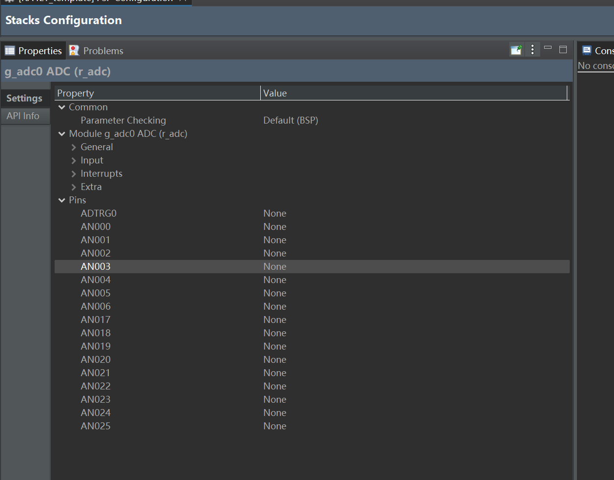Select the AN002 pin row
Viewport: 614px width, 480px height.
(x=312, y=254)
